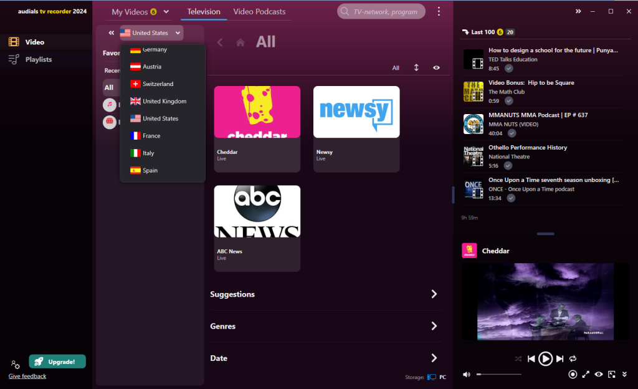Click the record button in player controls
Screen dimensions: 638x389
point(573,375)
